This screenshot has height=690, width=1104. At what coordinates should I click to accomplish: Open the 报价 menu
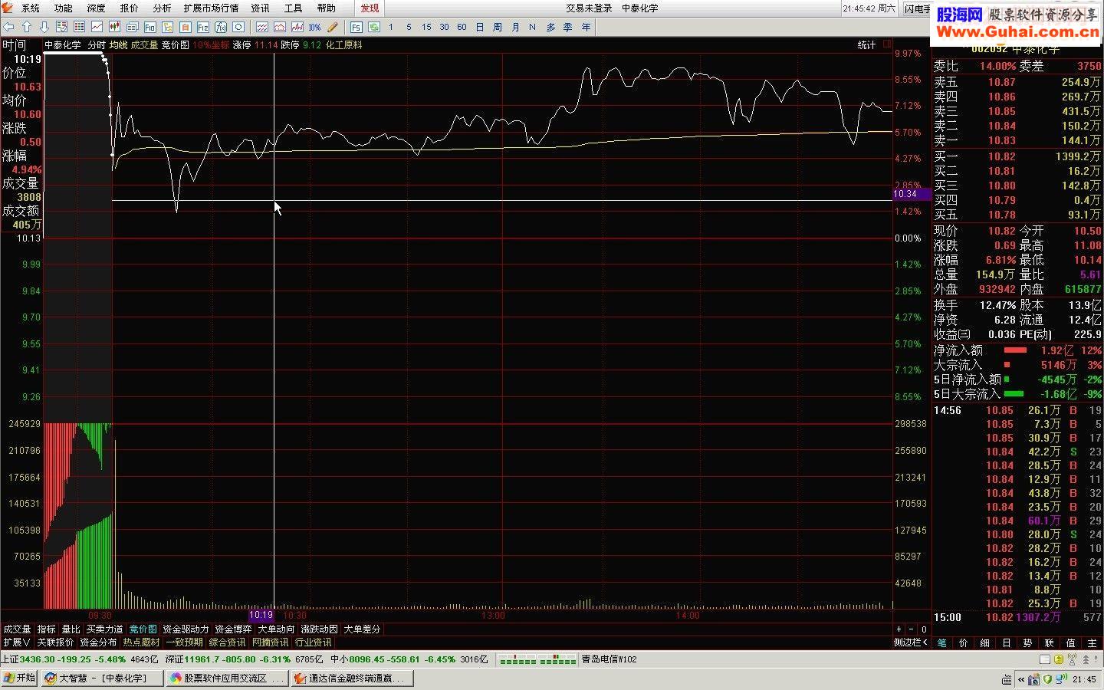(x=130, y=8)
